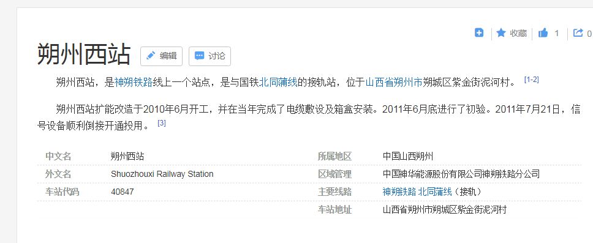Click 中国神华能源股份有限公司神朔铁路分公司 value
Screen dimensions: 593x243
[x=461, y=174]
